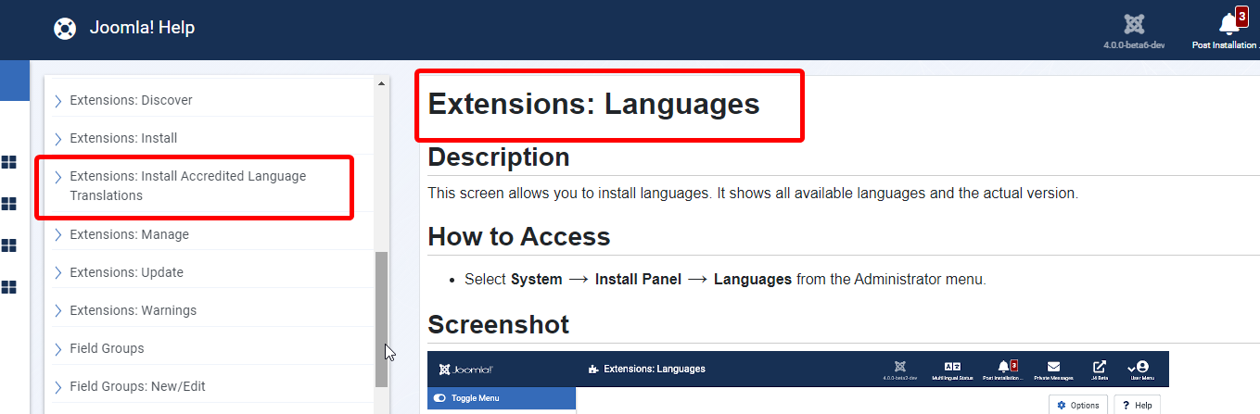Click J4 Beta external link icon in screenshot
The height and width of the screenshot is (414, 1260).
(1100, 366)
